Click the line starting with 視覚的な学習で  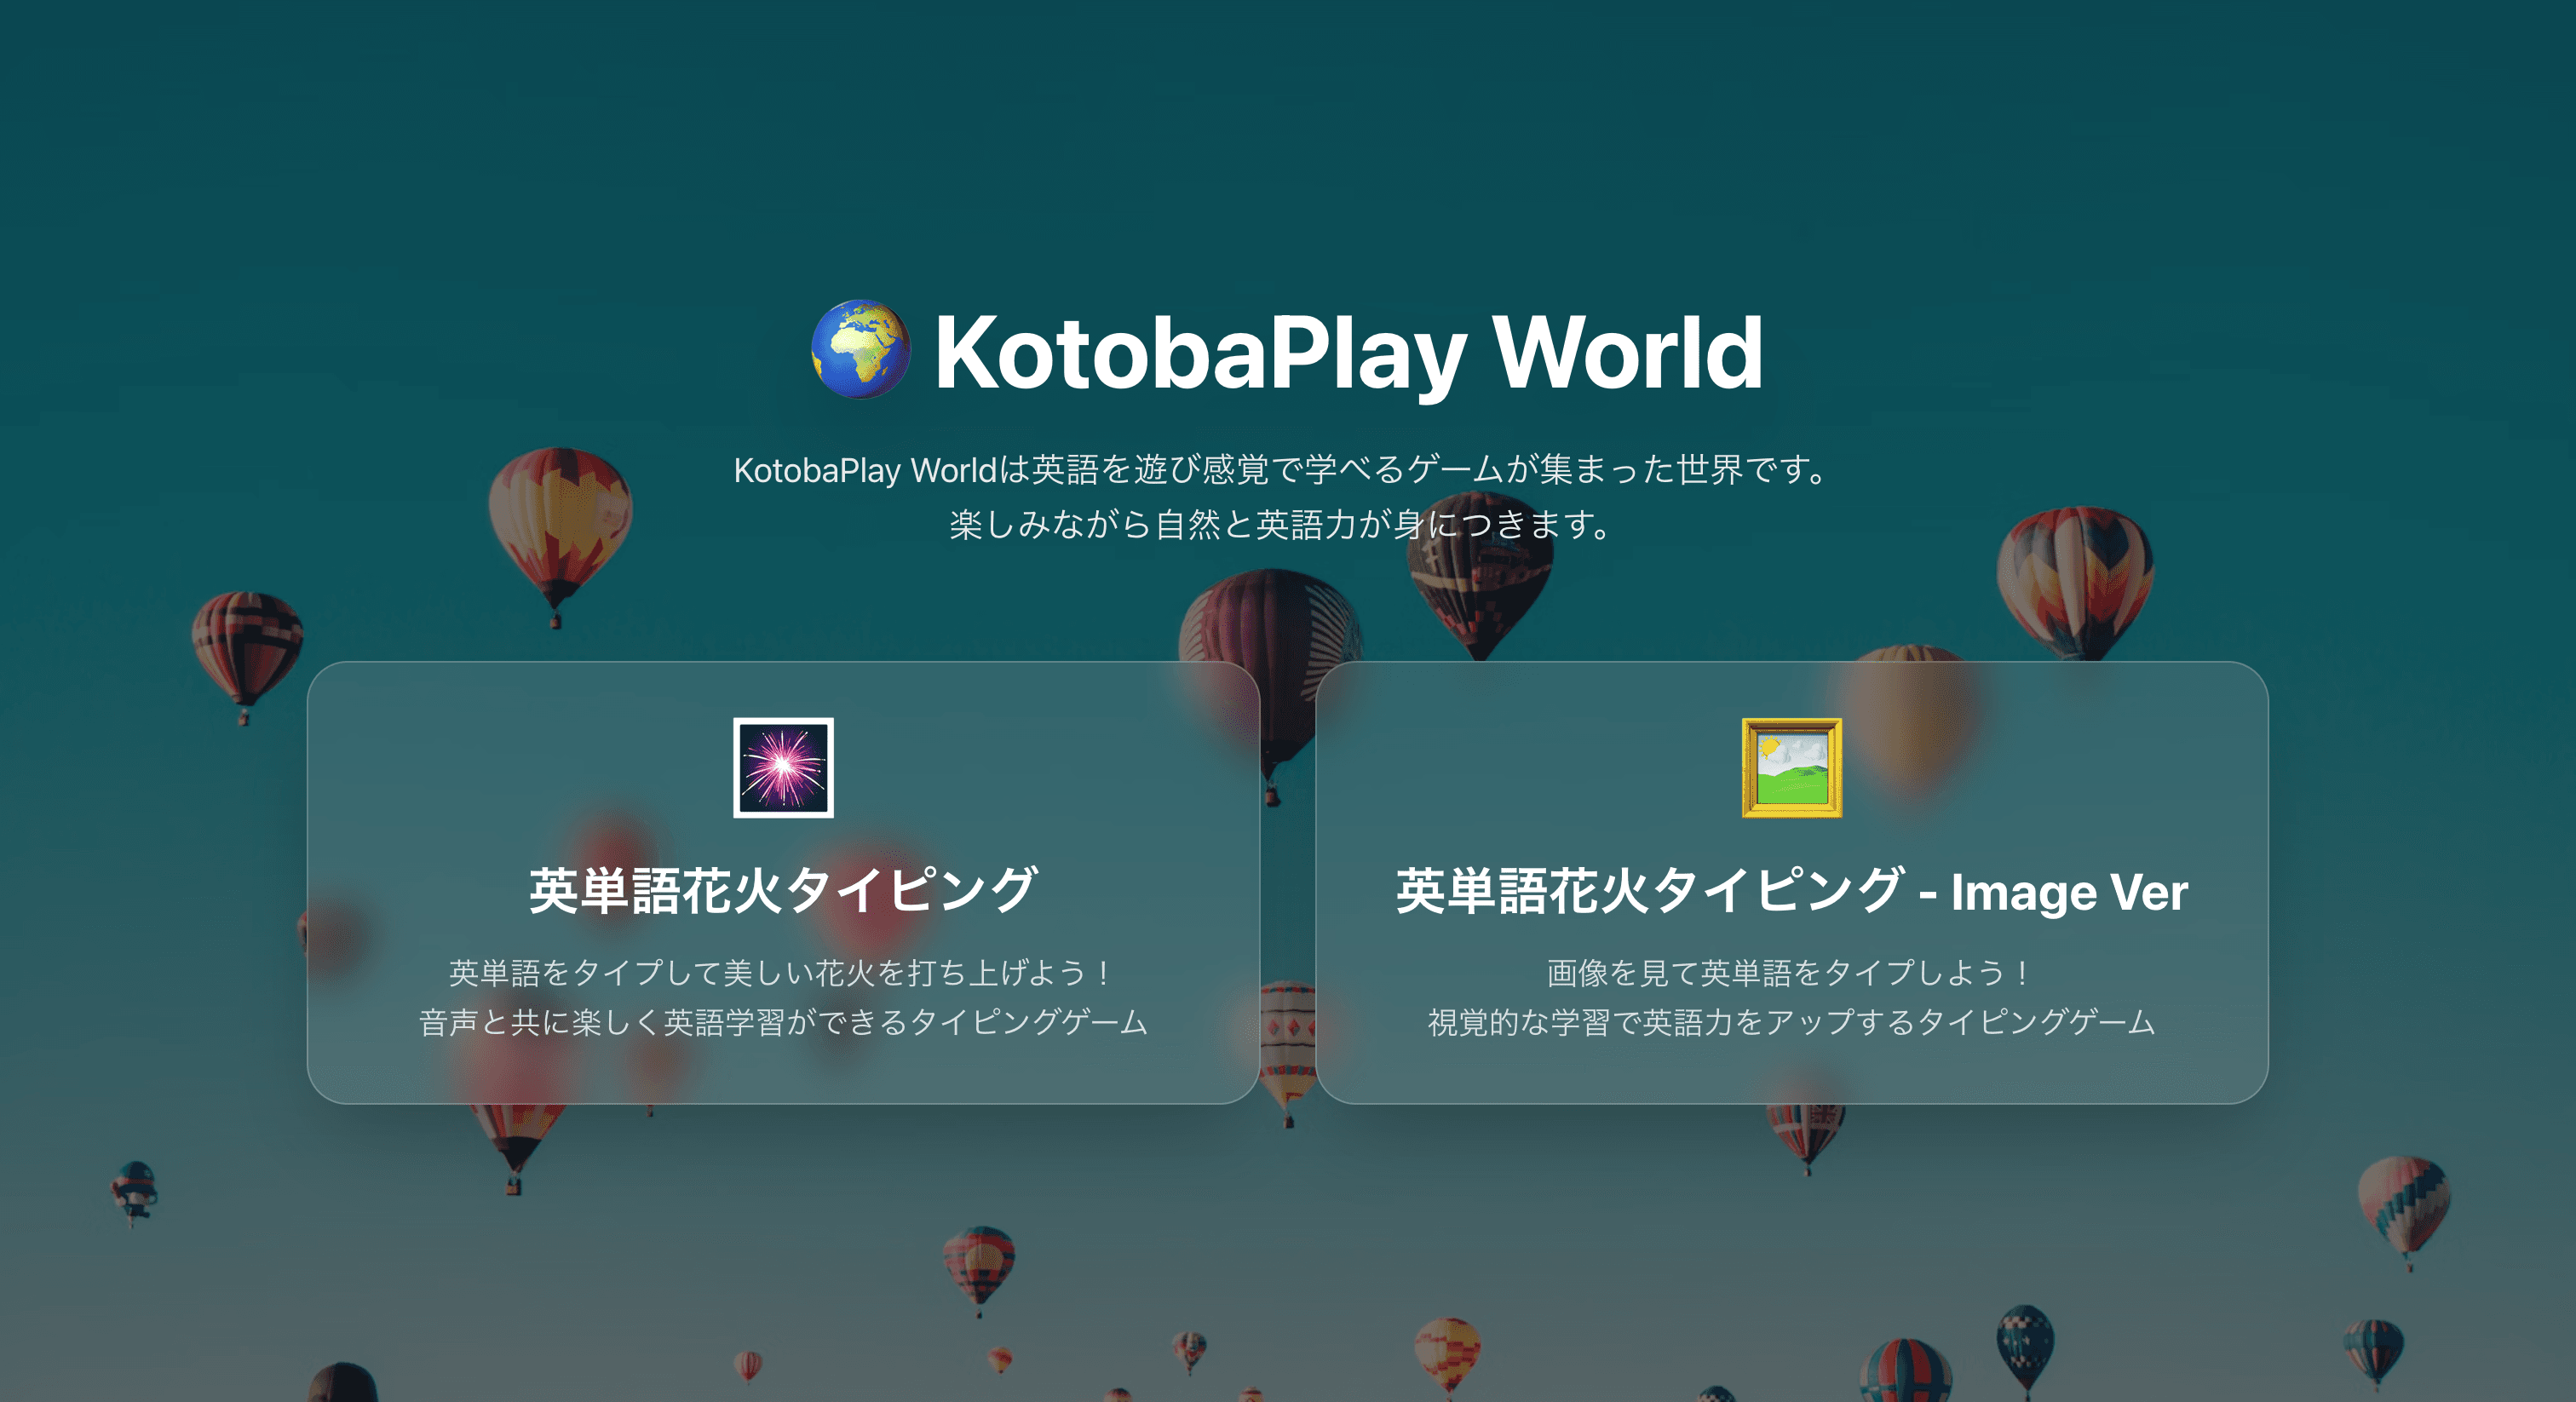point(1791,1022)
